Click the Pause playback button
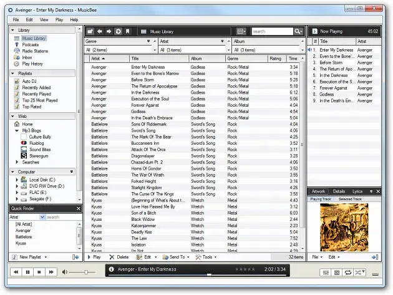 28,272
